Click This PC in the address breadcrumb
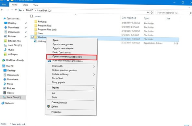The width and height of the screenshot is (192, 126). pyautogui.click(x=30, y=10)
